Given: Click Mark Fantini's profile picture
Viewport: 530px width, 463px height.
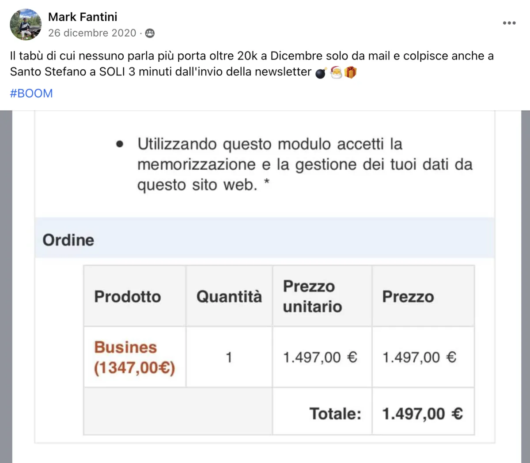Looking at the screenshot, I should (x=26, y=24).
